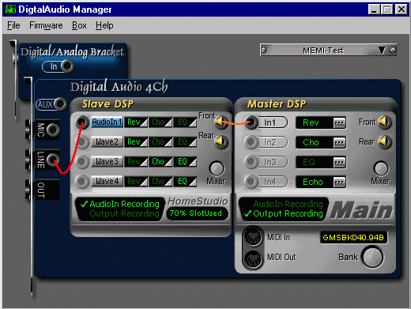
Task: Click the Slave DSP Mixer knob
Action: pyautogui.click(x=217, y=168)
